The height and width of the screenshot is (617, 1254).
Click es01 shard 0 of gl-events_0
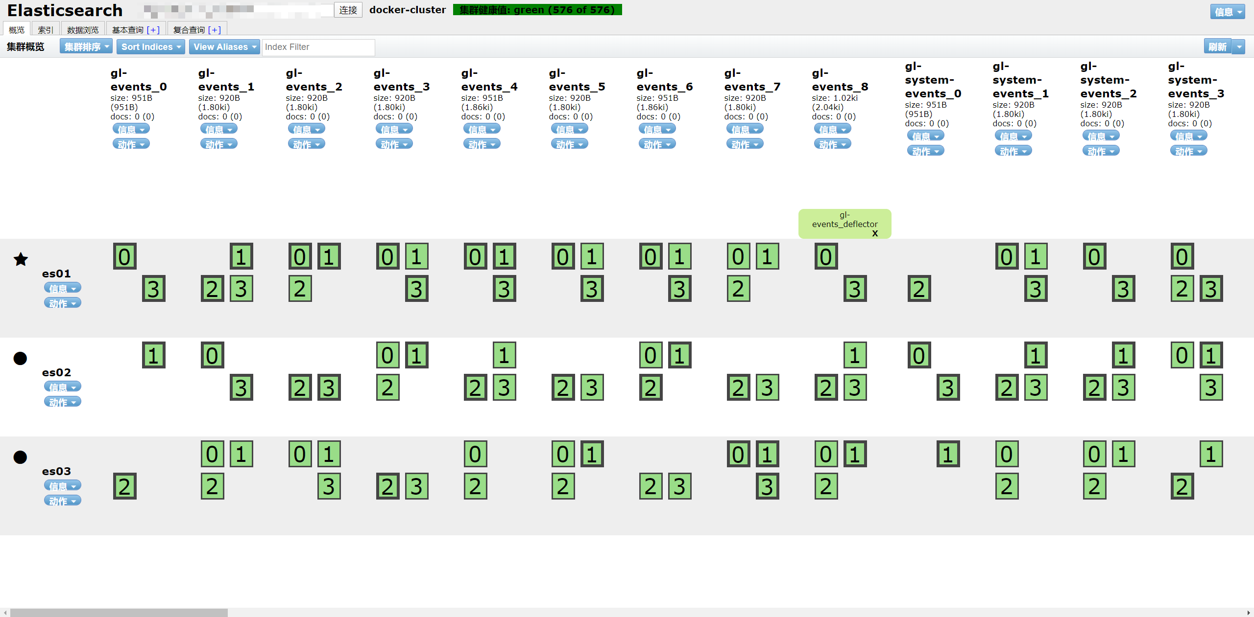[x=124, y=256]
